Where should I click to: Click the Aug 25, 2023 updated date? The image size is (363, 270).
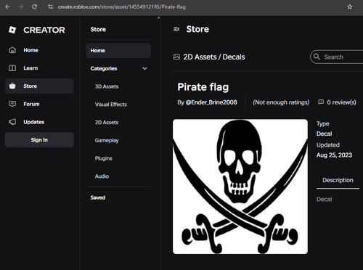click(x=334, y=155)
